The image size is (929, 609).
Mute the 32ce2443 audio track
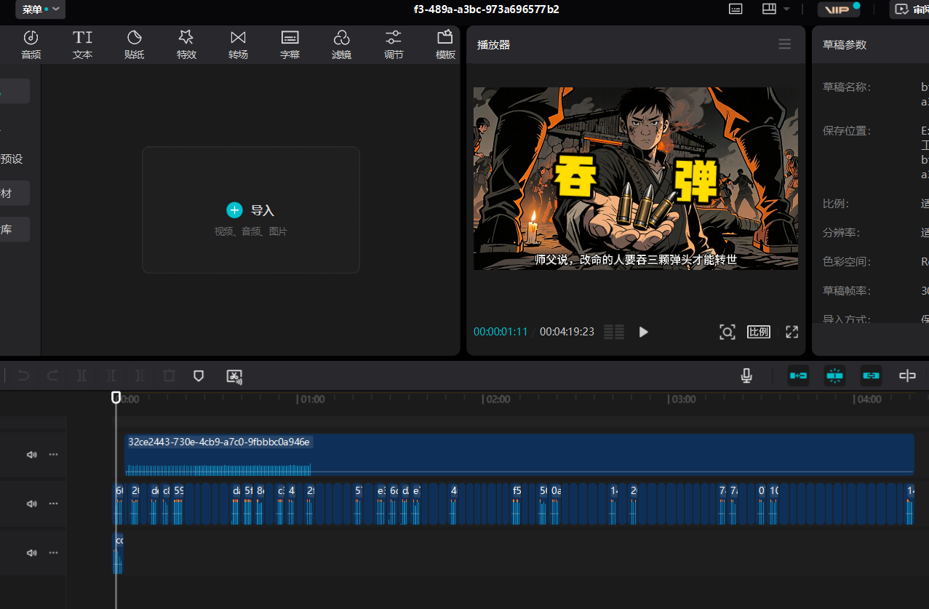(31, 455)
